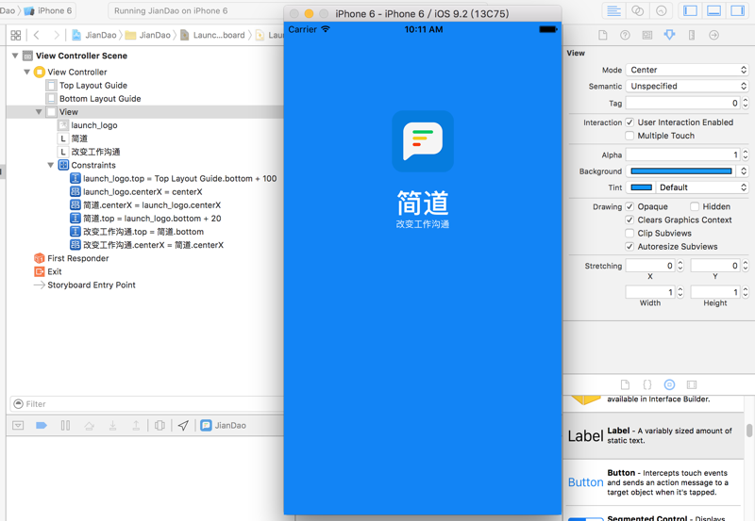Adjust the Stretching X stepper
This screenshot has width=755, height=521.
(679, 266)
